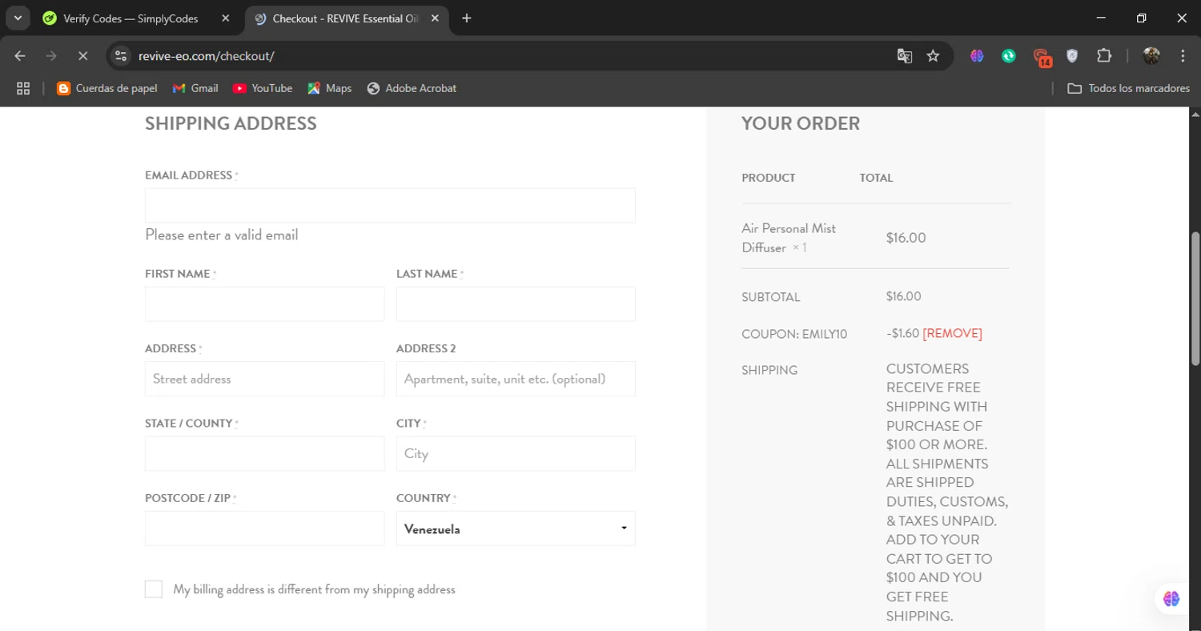
Task: Open the Maps bookmark
Action: coord(330,88)
